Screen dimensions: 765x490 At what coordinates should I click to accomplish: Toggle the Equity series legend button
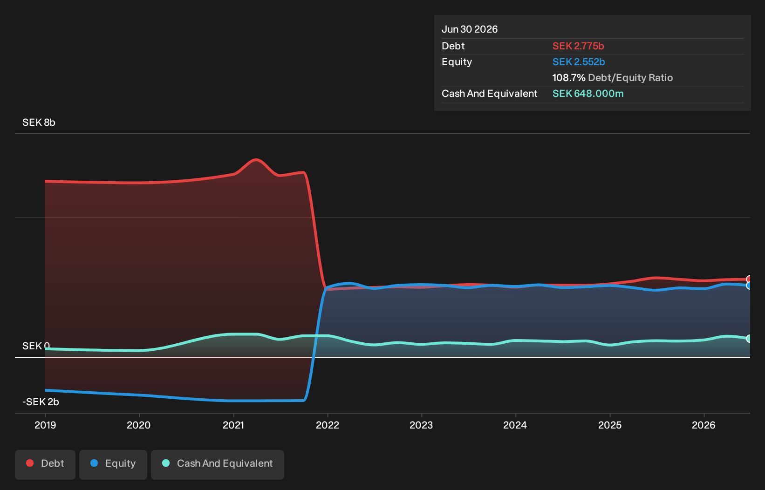click(x=113, y=464)
